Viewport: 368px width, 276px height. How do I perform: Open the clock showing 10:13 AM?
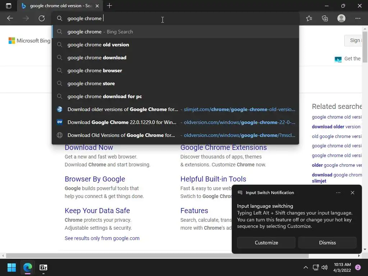(342, 267)
